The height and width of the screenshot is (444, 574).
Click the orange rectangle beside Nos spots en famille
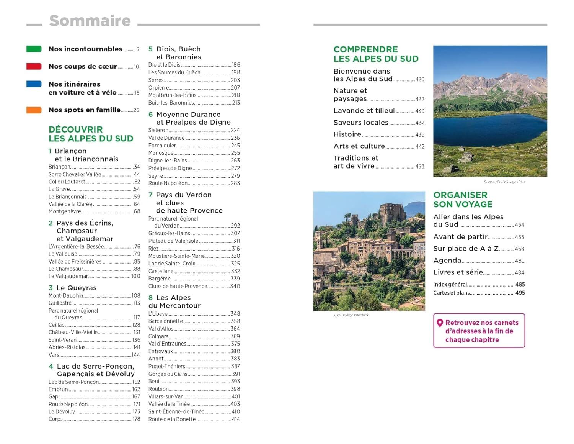coord(34,110)
